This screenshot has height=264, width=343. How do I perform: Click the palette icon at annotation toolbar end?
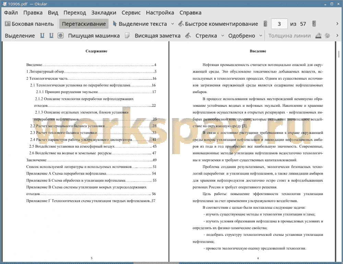coord(328,35)
